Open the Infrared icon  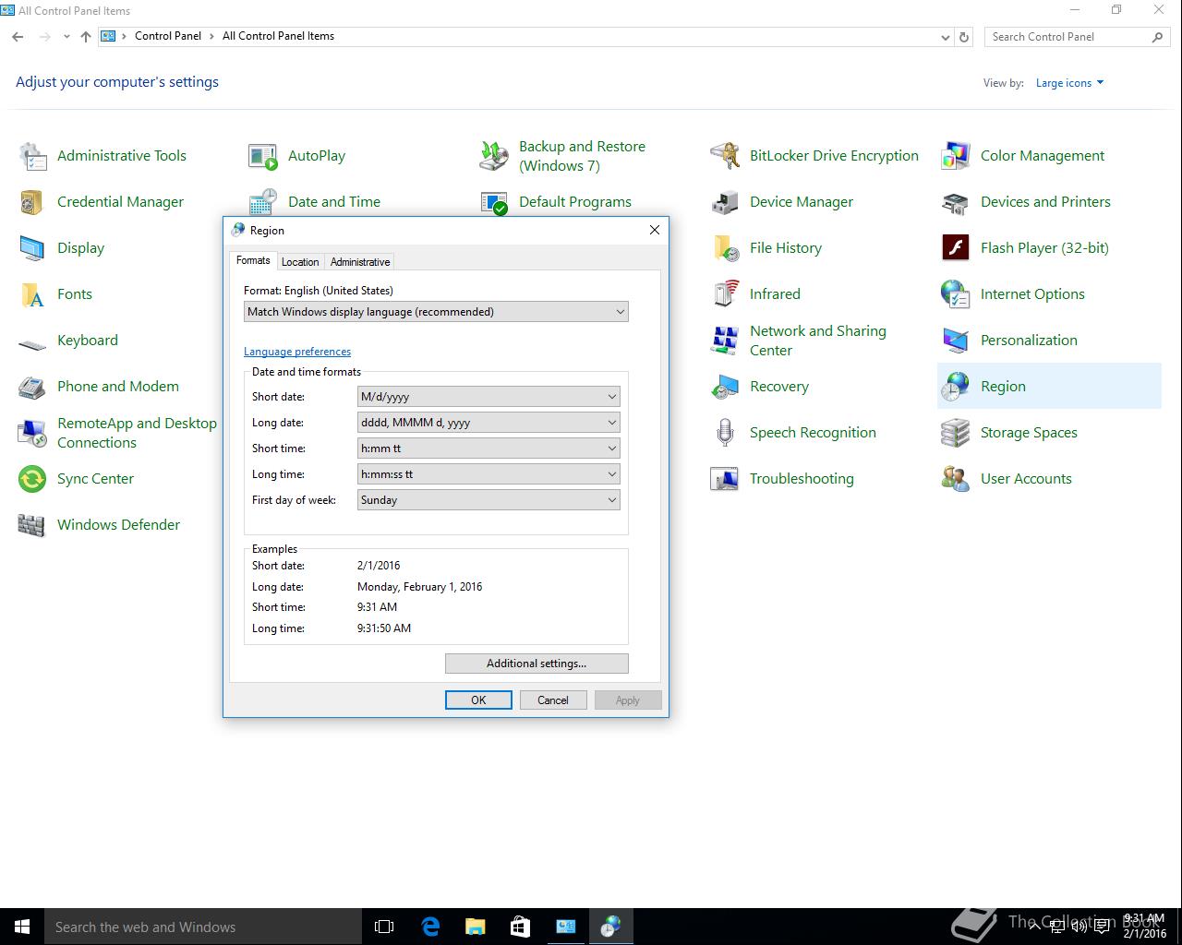725,294
